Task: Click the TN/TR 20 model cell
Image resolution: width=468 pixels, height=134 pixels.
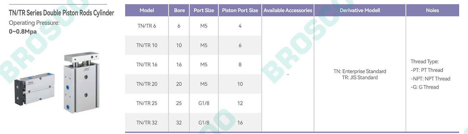Action: tap(147, 84)
